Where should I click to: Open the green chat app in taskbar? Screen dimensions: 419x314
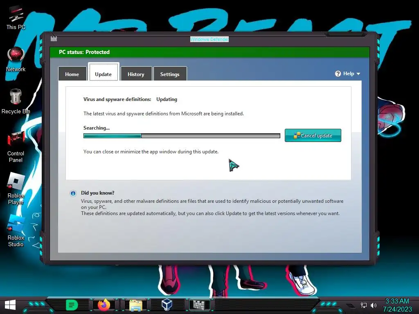click(72, 305)
